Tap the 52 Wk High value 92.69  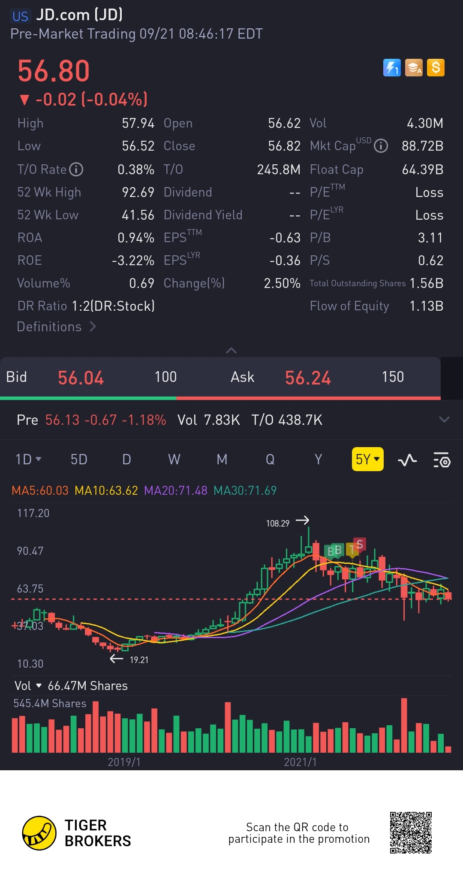(x=138, y=192)
